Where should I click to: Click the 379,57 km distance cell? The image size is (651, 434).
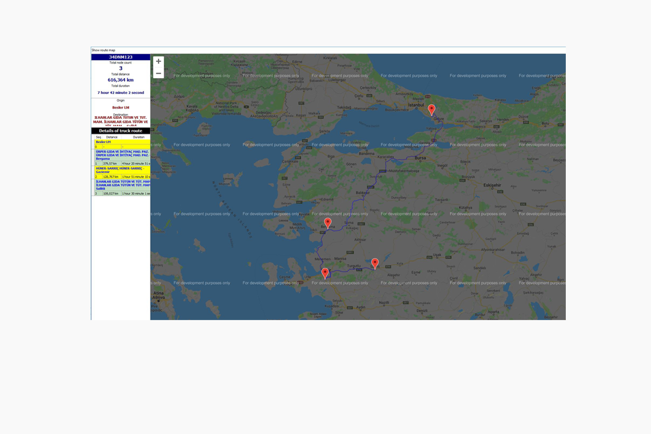click(111, 163)
